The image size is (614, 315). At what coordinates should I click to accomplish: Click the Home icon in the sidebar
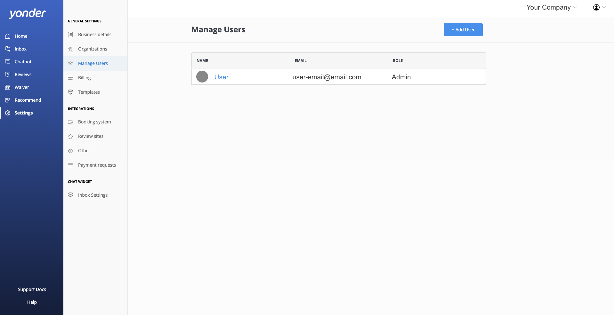coord(8,36)
